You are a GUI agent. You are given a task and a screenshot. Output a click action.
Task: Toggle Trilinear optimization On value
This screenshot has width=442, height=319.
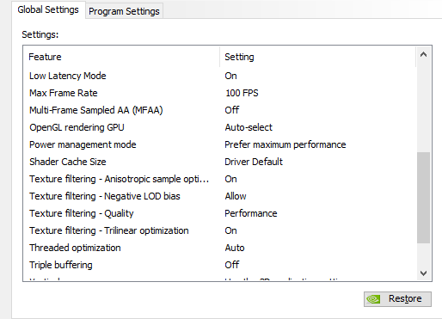point(230,230)
